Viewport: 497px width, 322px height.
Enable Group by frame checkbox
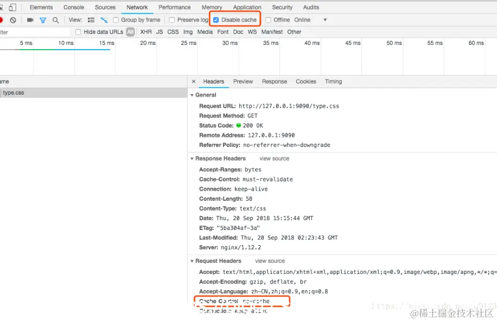116,20
